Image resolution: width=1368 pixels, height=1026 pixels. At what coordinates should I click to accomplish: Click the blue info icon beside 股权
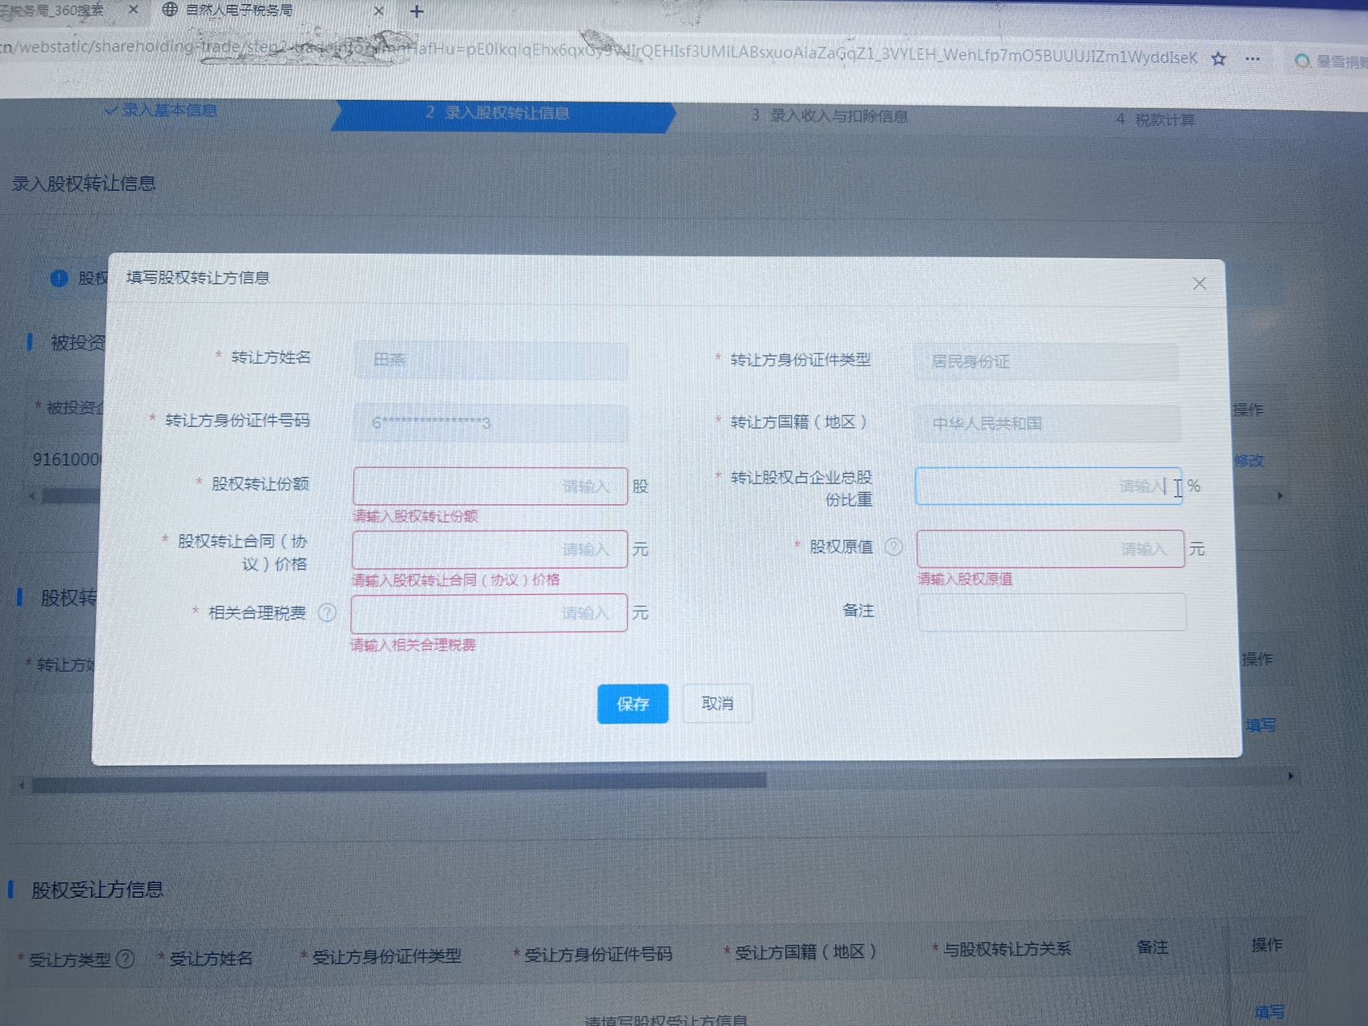(x=59, y=278)
